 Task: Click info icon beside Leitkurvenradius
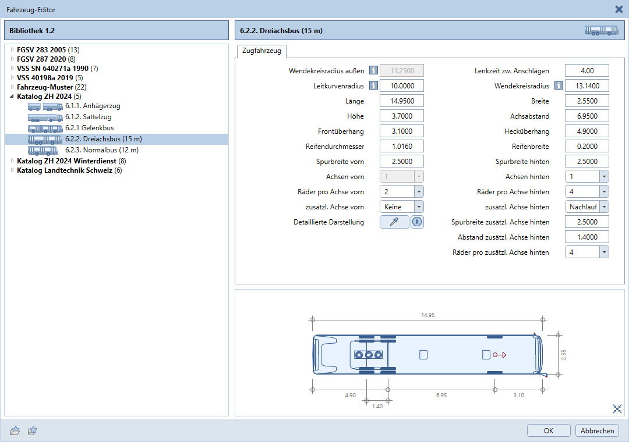point(373,86)
